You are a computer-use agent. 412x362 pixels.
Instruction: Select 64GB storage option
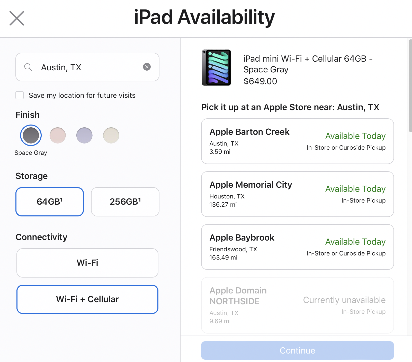pyautogui.click(x=50, y=202)
